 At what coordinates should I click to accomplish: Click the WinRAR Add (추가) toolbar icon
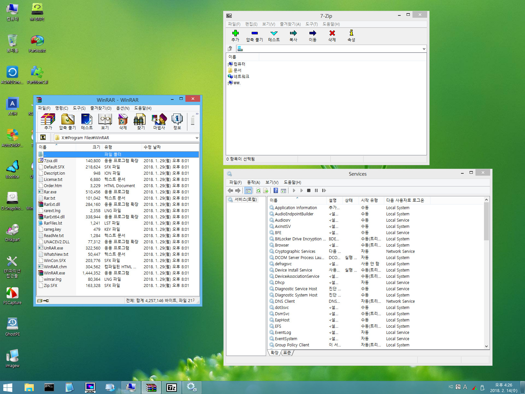48,121
